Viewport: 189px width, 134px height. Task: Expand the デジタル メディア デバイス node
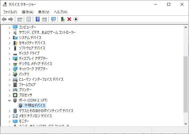[10, 64]
